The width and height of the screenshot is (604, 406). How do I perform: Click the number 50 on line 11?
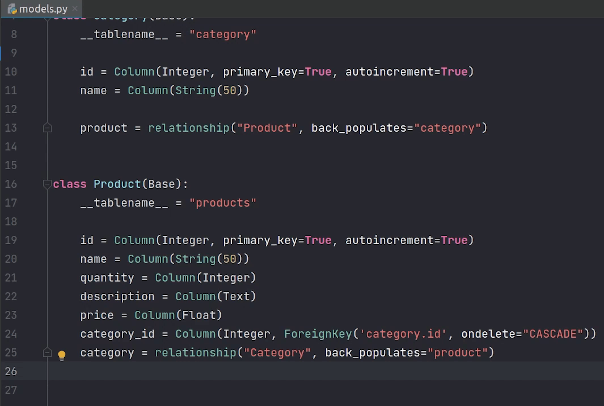(x=230, y=91)
